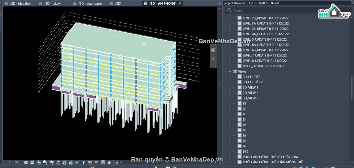Viewport: 354px width, 168px height.
Task: Collapse view control bar with left chevron
Action: (121, 162)
